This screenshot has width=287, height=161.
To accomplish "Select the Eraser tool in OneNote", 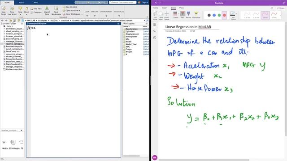I will pyautogui.click(x=175, y=15).
